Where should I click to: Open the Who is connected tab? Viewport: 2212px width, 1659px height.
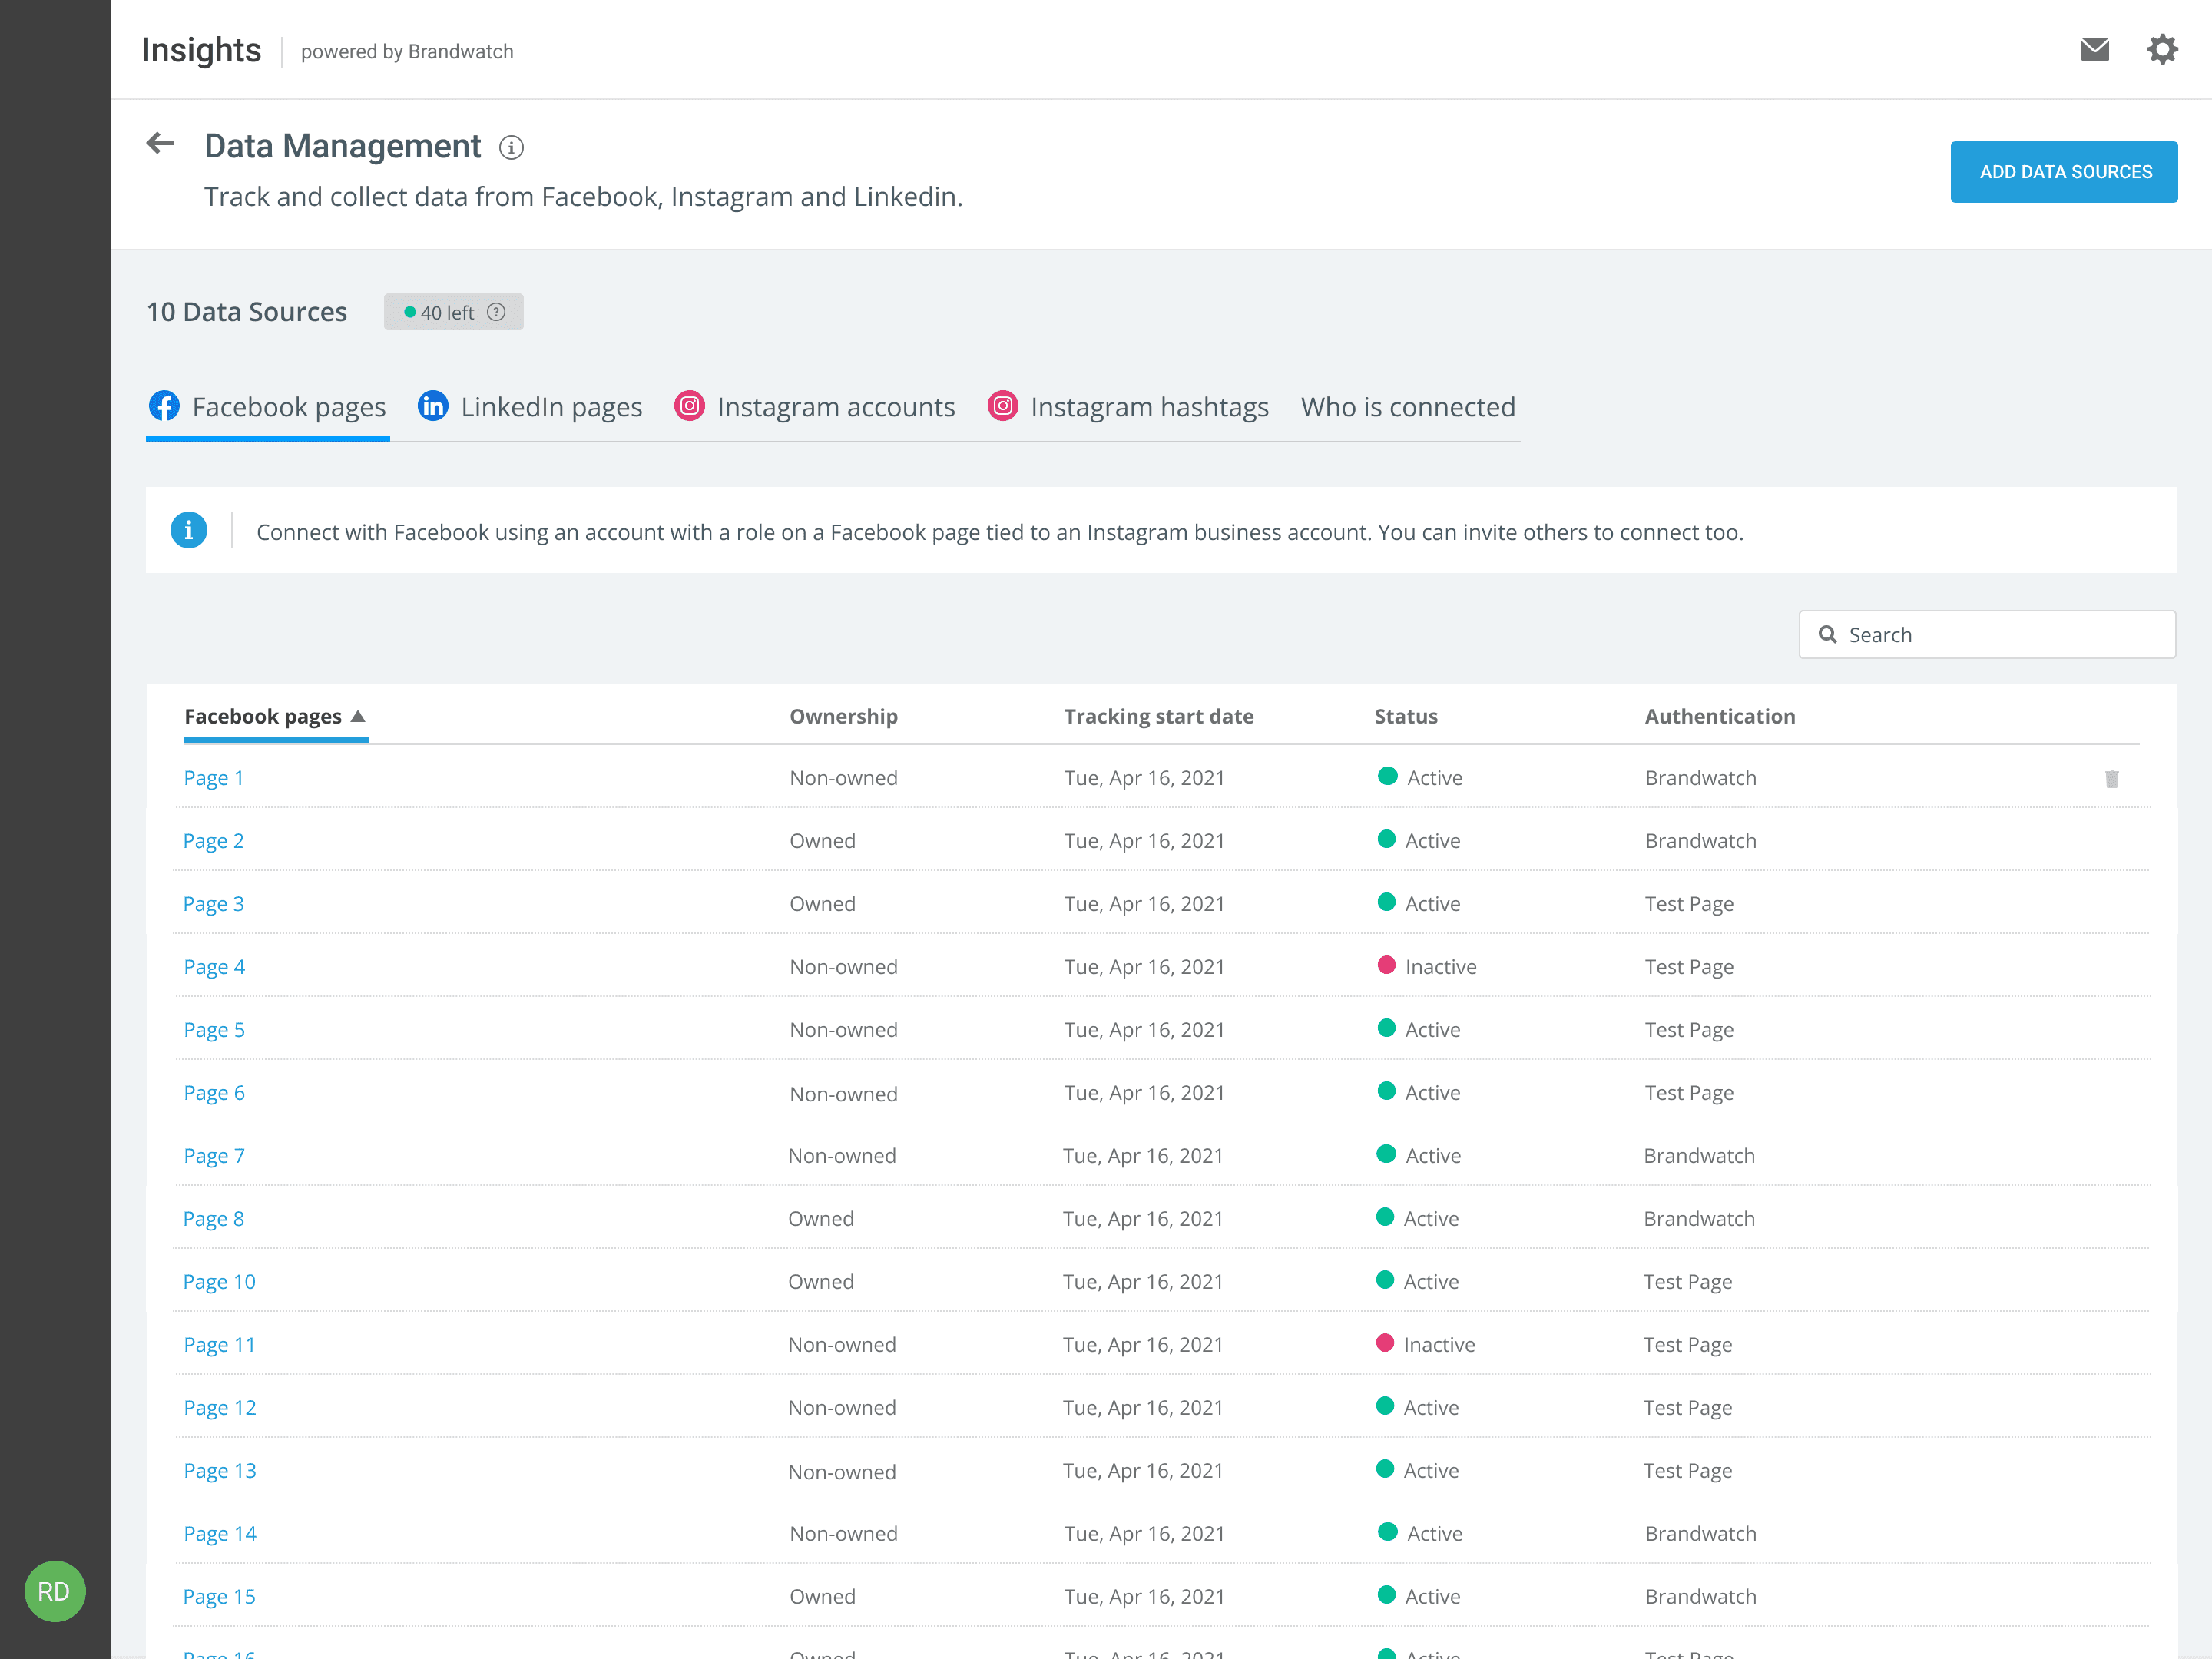[x=1408, y=407]
